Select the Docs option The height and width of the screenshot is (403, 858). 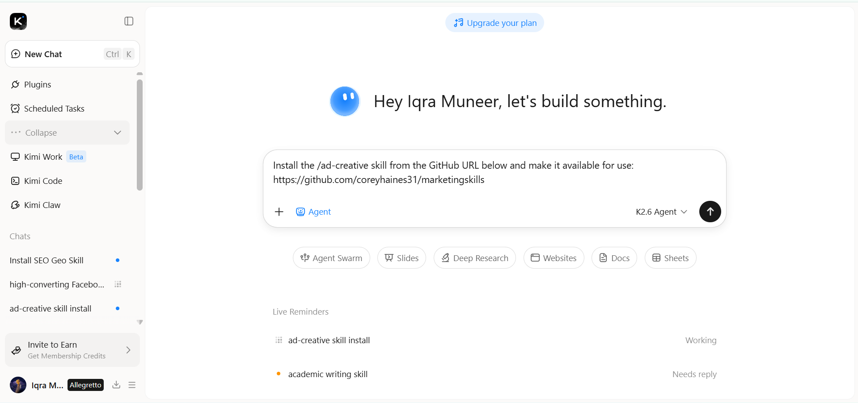pyautogui.click(x=614, y=258)
